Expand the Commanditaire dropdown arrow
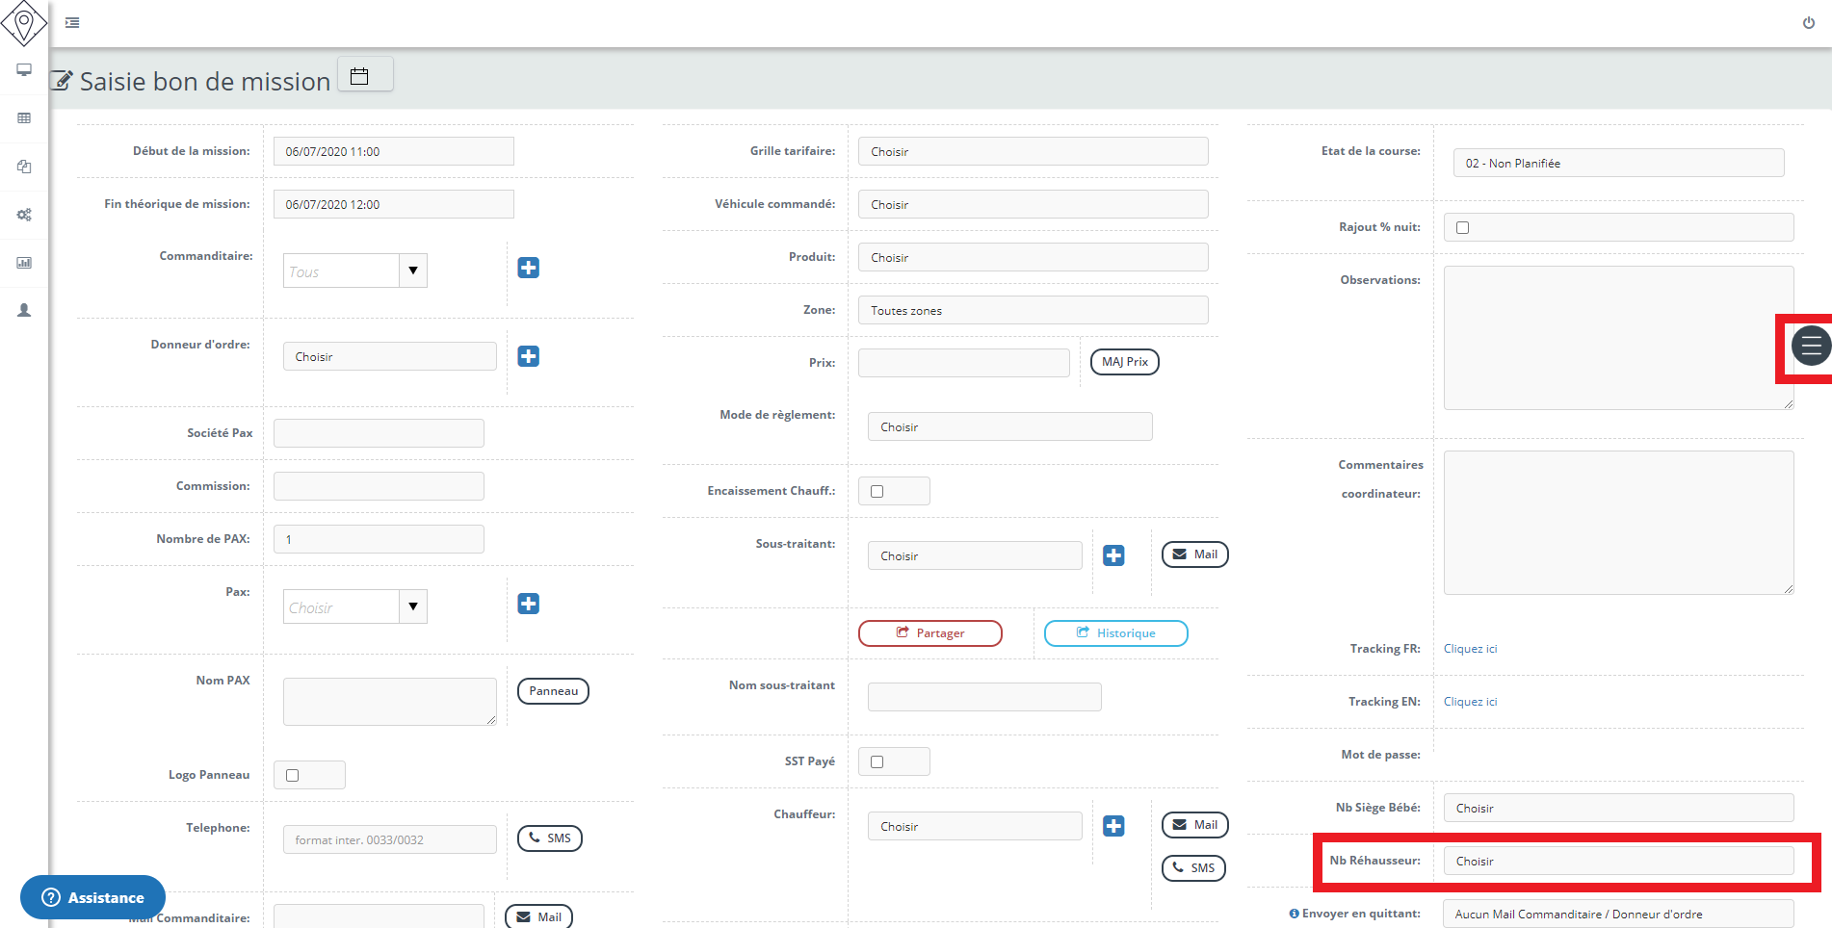Image resolution: width=1832 pixels, height=928 pixels. point(412,271)
